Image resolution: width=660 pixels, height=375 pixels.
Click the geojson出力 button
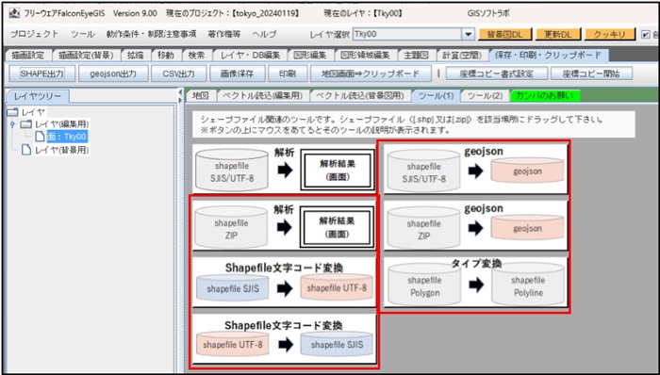click(113, 73)
